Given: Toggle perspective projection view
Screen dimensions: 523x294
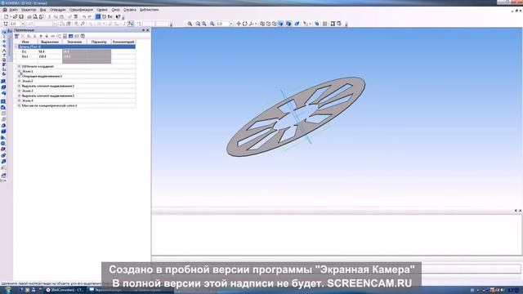Looking at the screenshot, I should (297, 24).
